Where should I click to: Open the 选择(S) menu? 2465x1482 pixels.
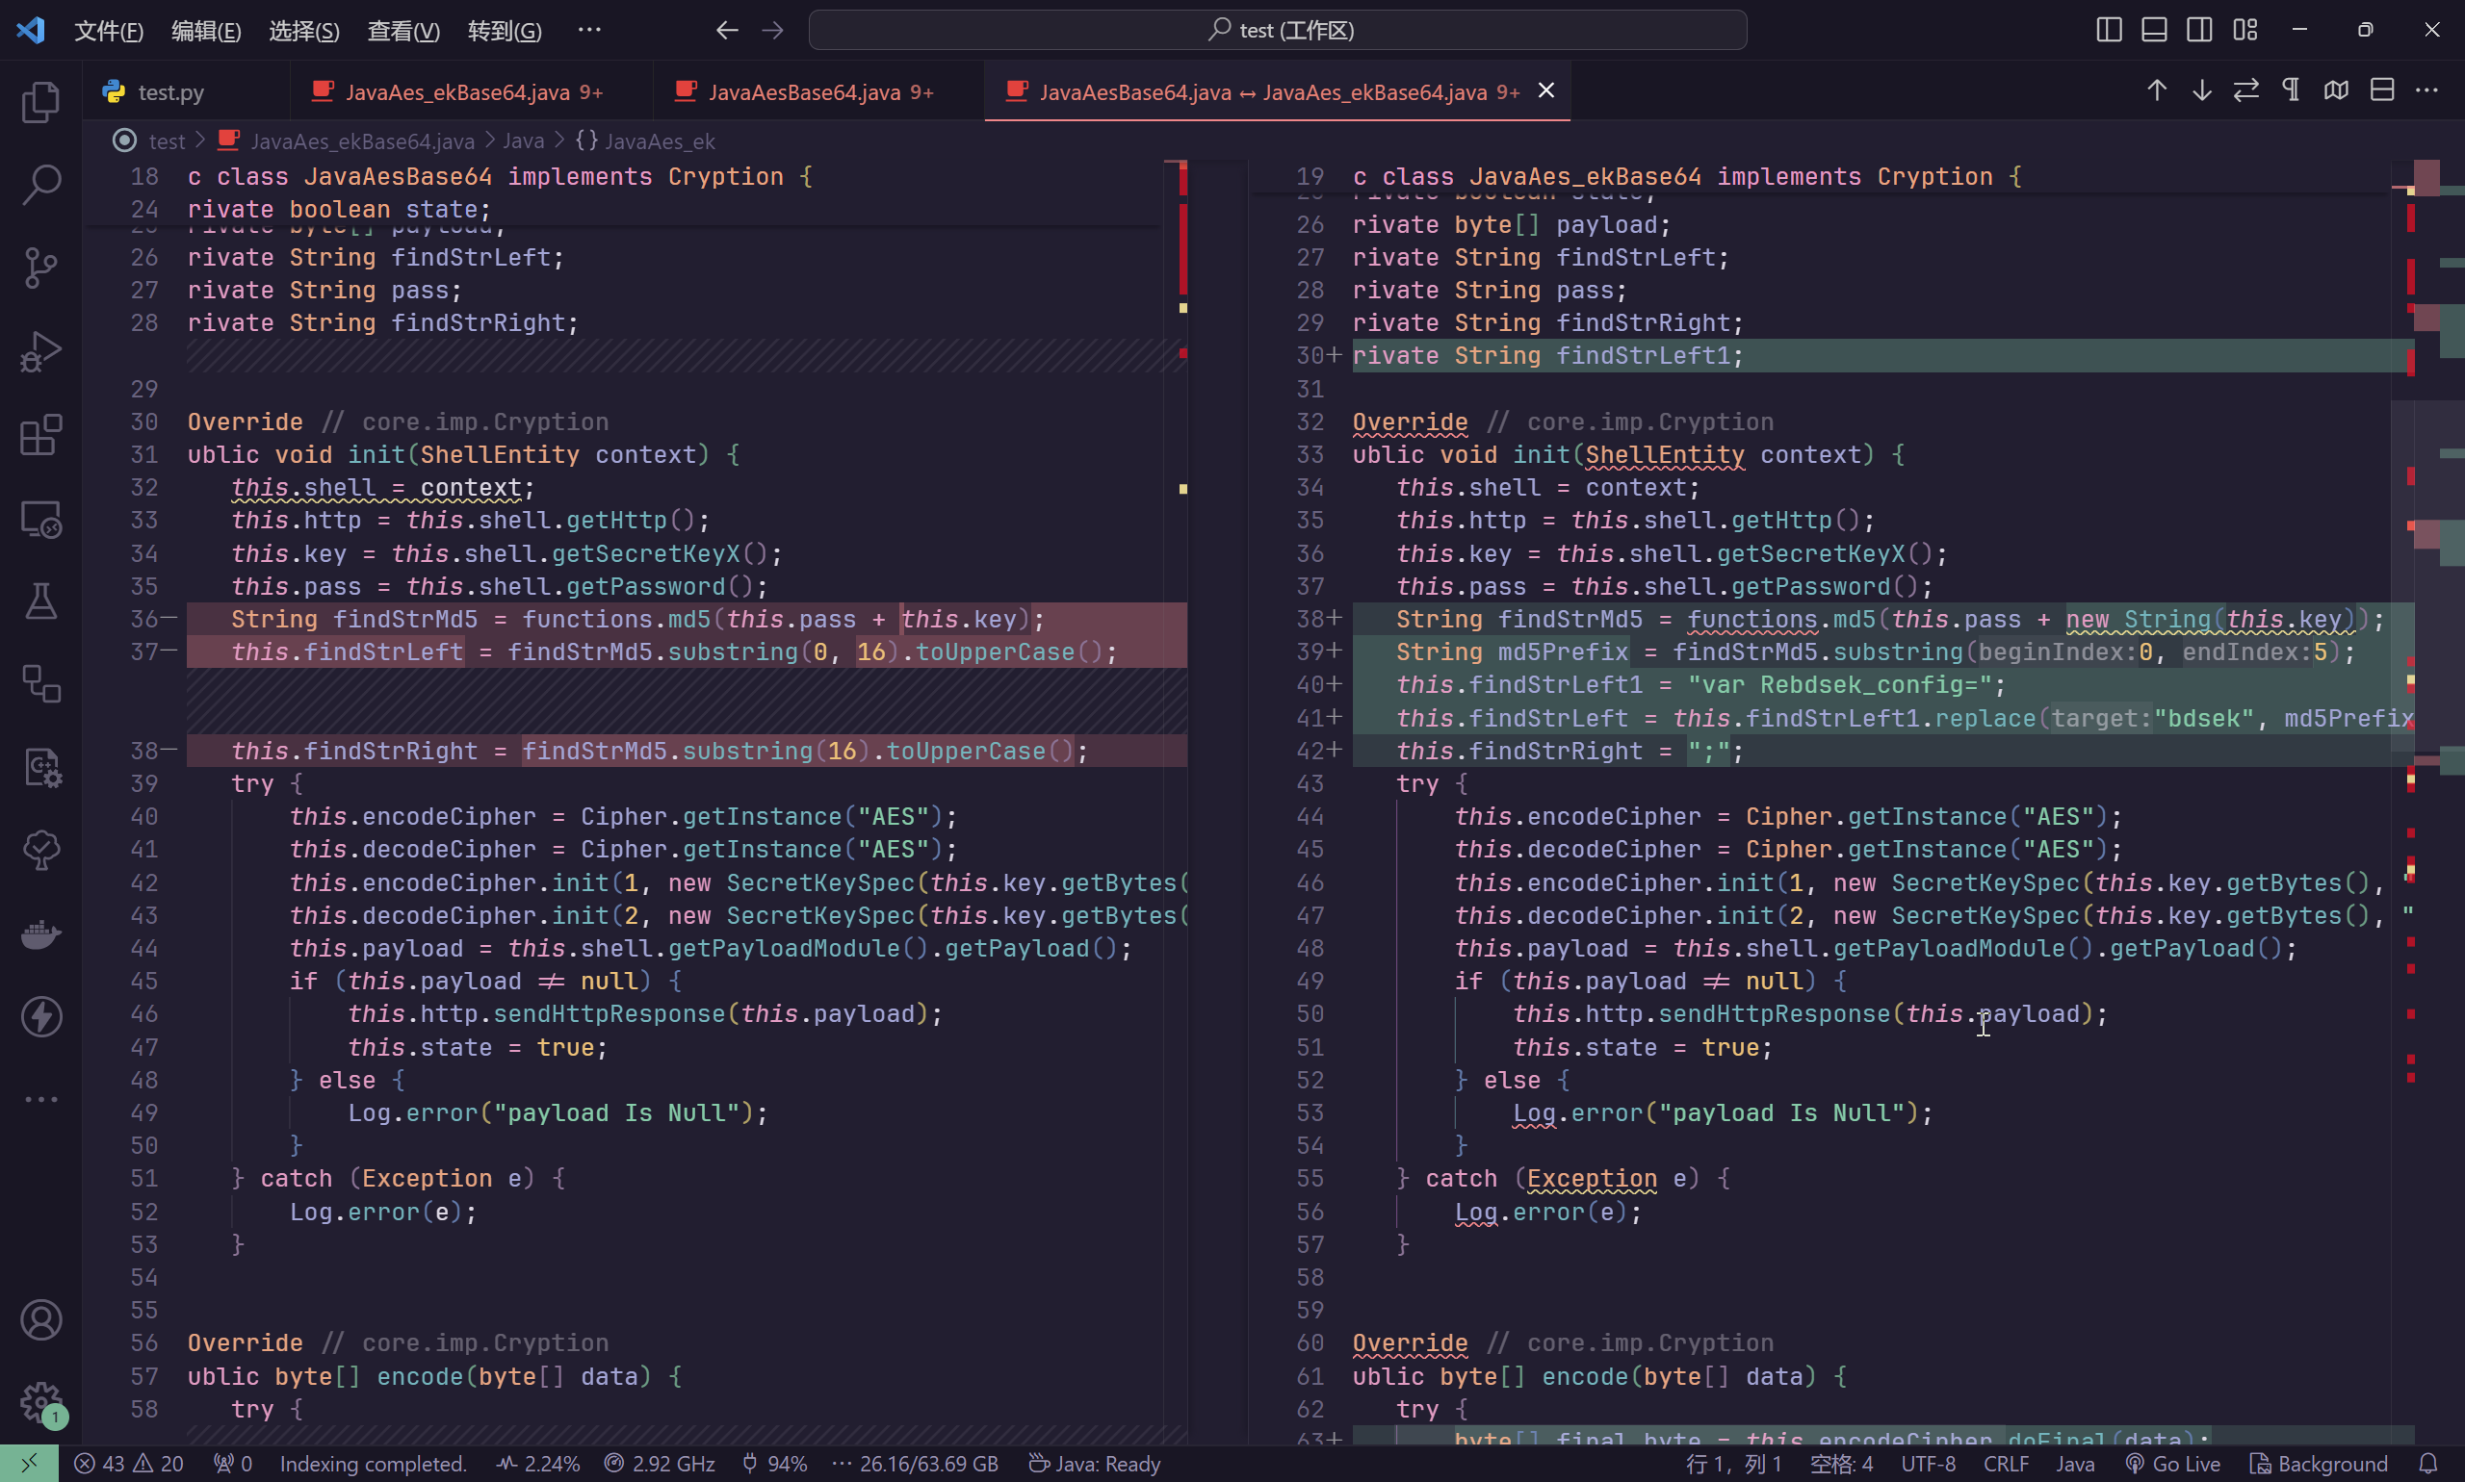(x=303, y=31)
